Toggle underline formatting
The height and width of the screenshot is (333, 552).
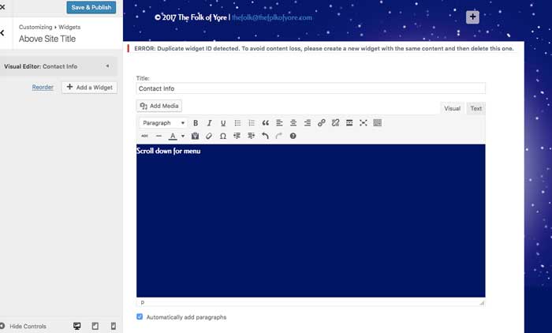(223, 123)
